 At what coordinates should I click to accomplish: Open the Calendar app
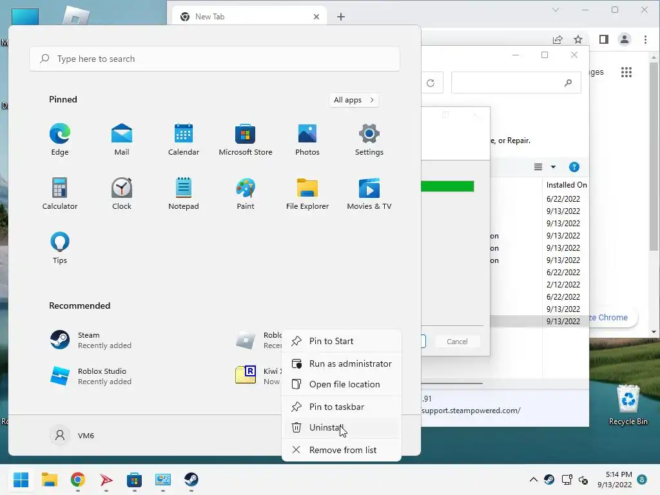click(x=184, y=139)
